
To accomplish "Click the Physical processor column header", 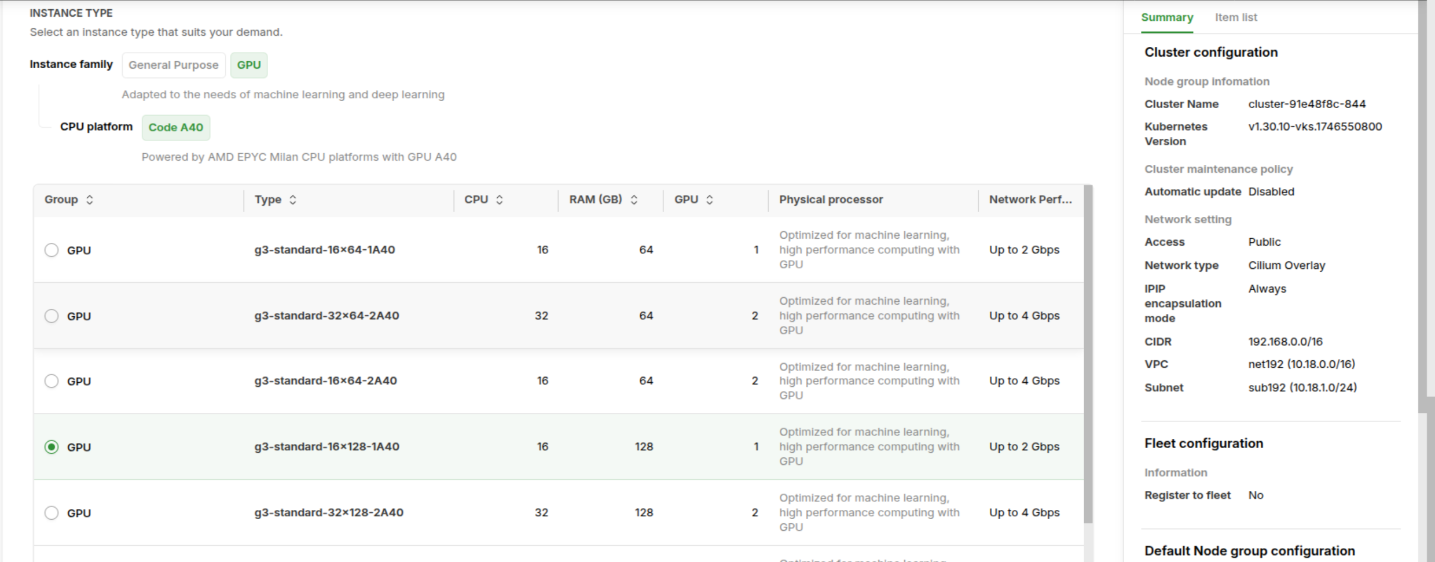I will [x=831, y=199].
